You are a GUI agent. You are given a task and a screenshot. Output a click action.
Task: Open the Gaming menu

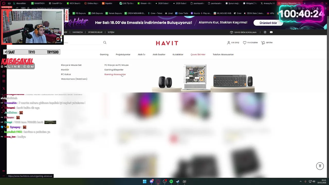[x=104, y=54]
